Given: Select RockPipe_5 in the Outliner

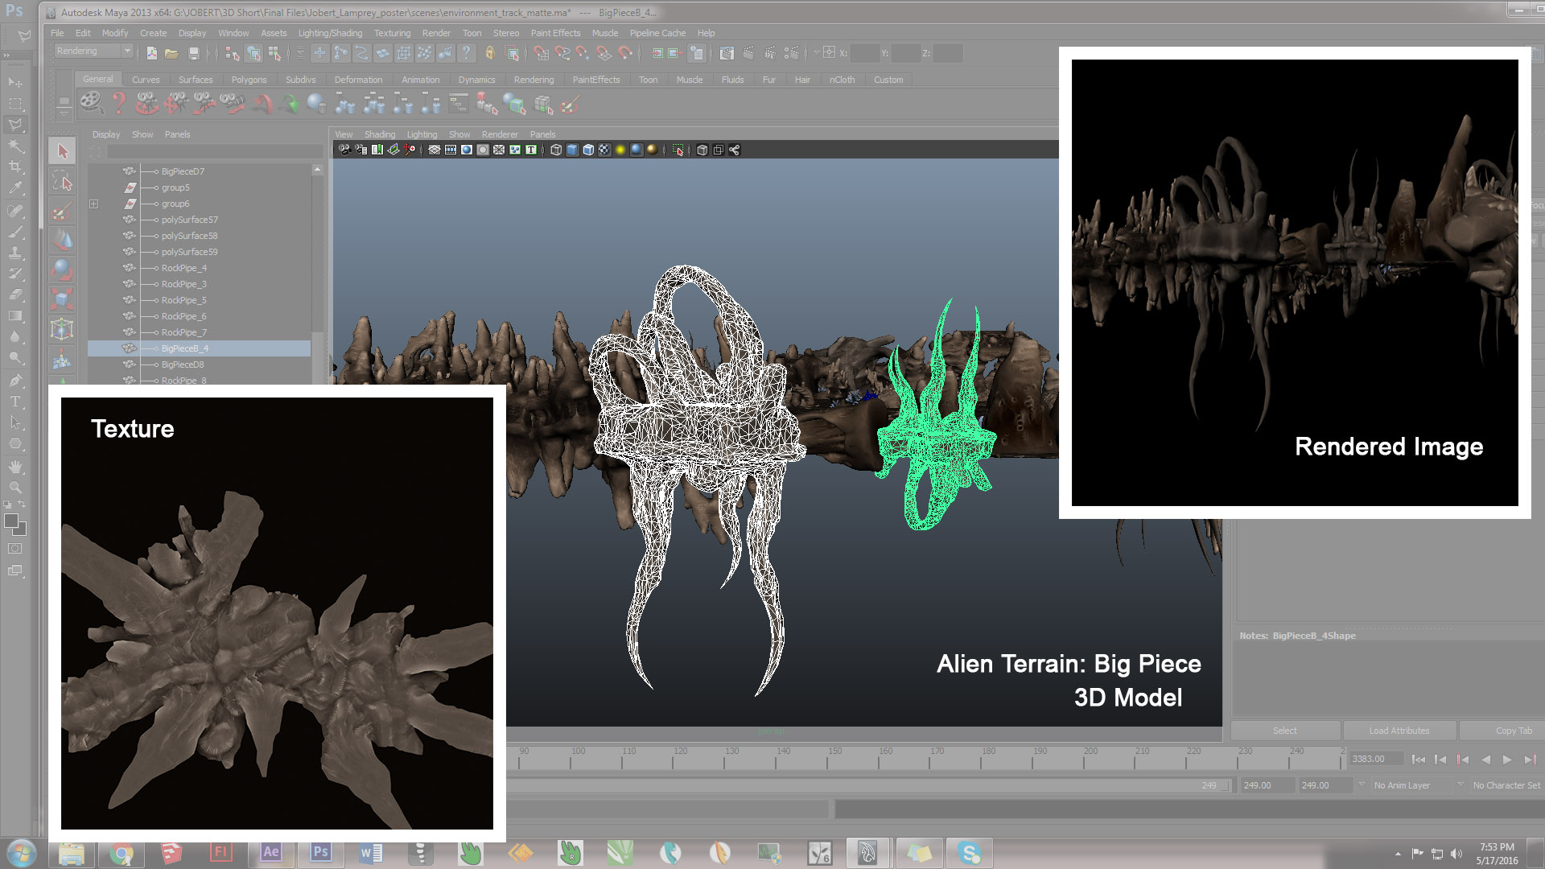Looking at the screenshot, I should [x=183, y=300].
